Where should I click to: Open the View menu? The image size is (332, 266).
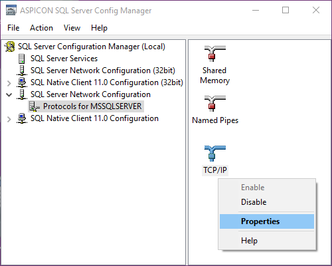pos(72,28)
